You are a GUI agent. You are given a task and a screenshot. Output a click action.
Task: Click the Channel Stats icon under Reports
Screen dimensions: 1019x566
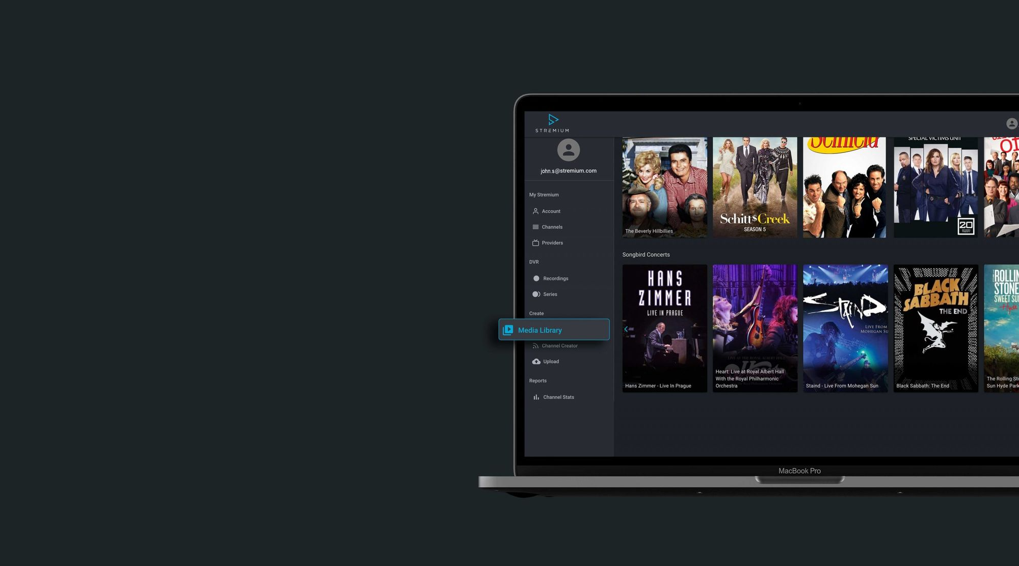point(534,397)
